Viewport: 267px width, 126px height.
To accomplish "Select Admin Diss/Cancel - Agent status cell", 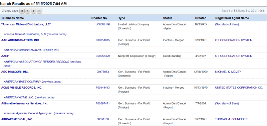I will click(175, 26).
